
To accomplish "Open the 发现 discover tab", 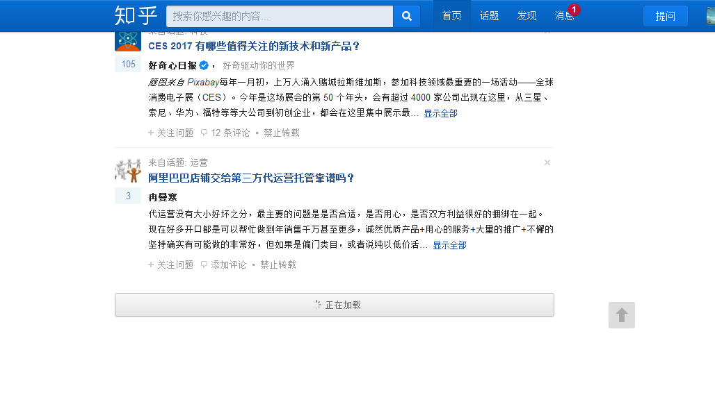I will click(x=527, y=16).
